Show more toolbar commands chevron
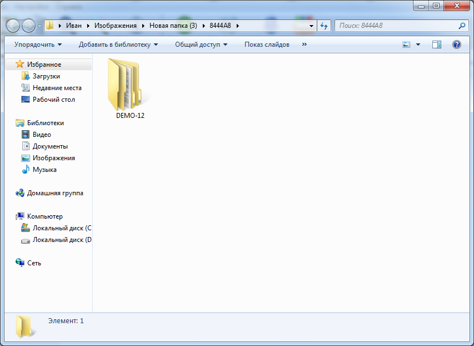474x346 pixels. tap(305, 44)
